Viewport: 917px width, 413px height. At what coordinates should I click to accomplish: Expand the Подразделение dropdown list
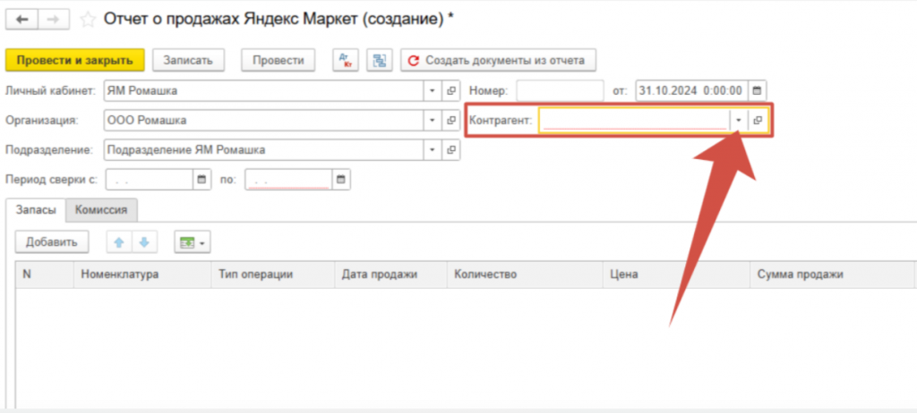click(432, 149)
